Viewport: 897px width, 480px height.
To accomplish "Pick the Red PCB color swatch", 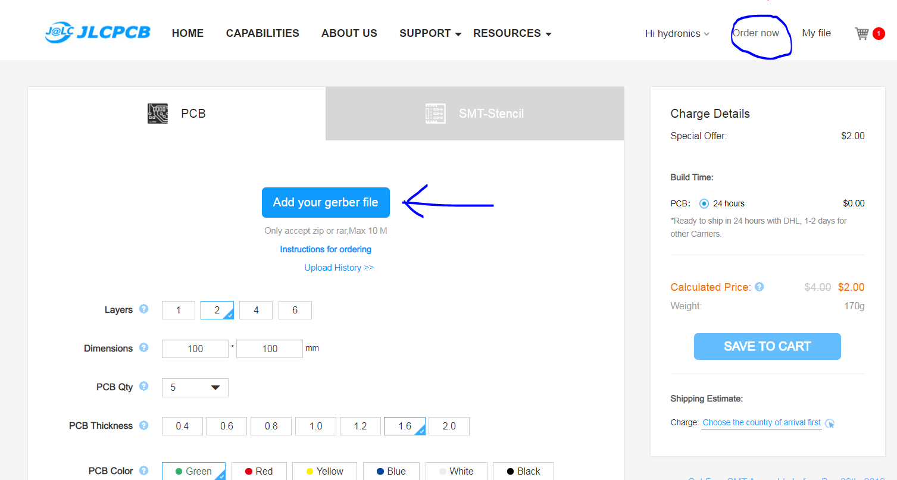I will coord(259,471).
